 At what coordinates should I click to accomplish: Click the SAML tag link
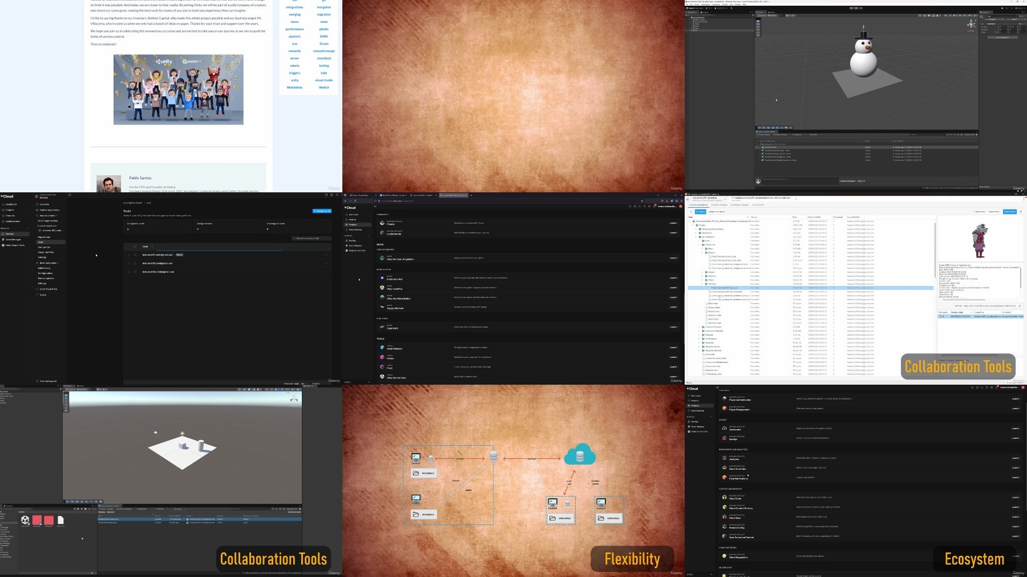(x=324, y=37)
